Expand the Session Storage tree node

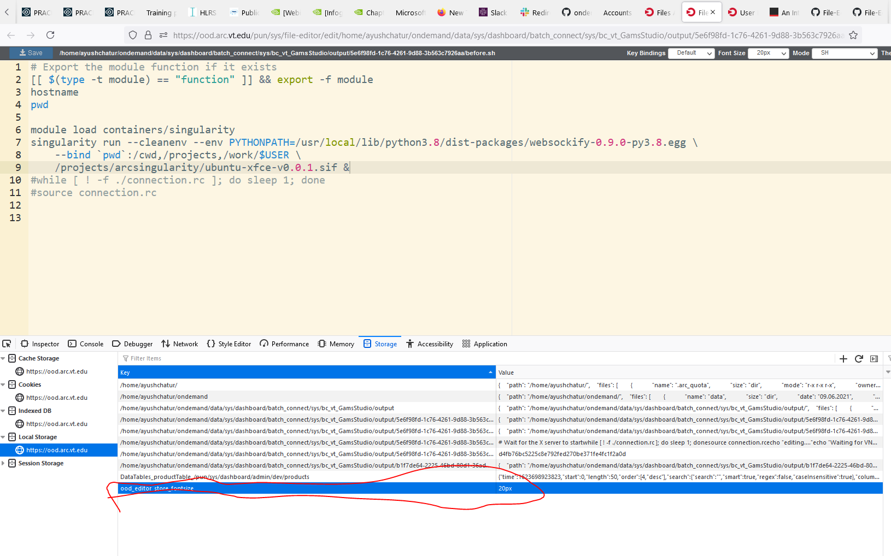pyautogui.click(x=3, y=463)
